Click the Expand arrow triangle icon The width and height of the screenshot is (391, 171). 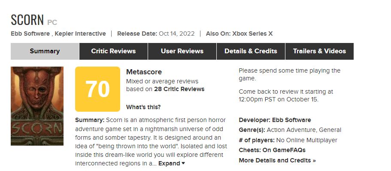click(x=183, y=163)
